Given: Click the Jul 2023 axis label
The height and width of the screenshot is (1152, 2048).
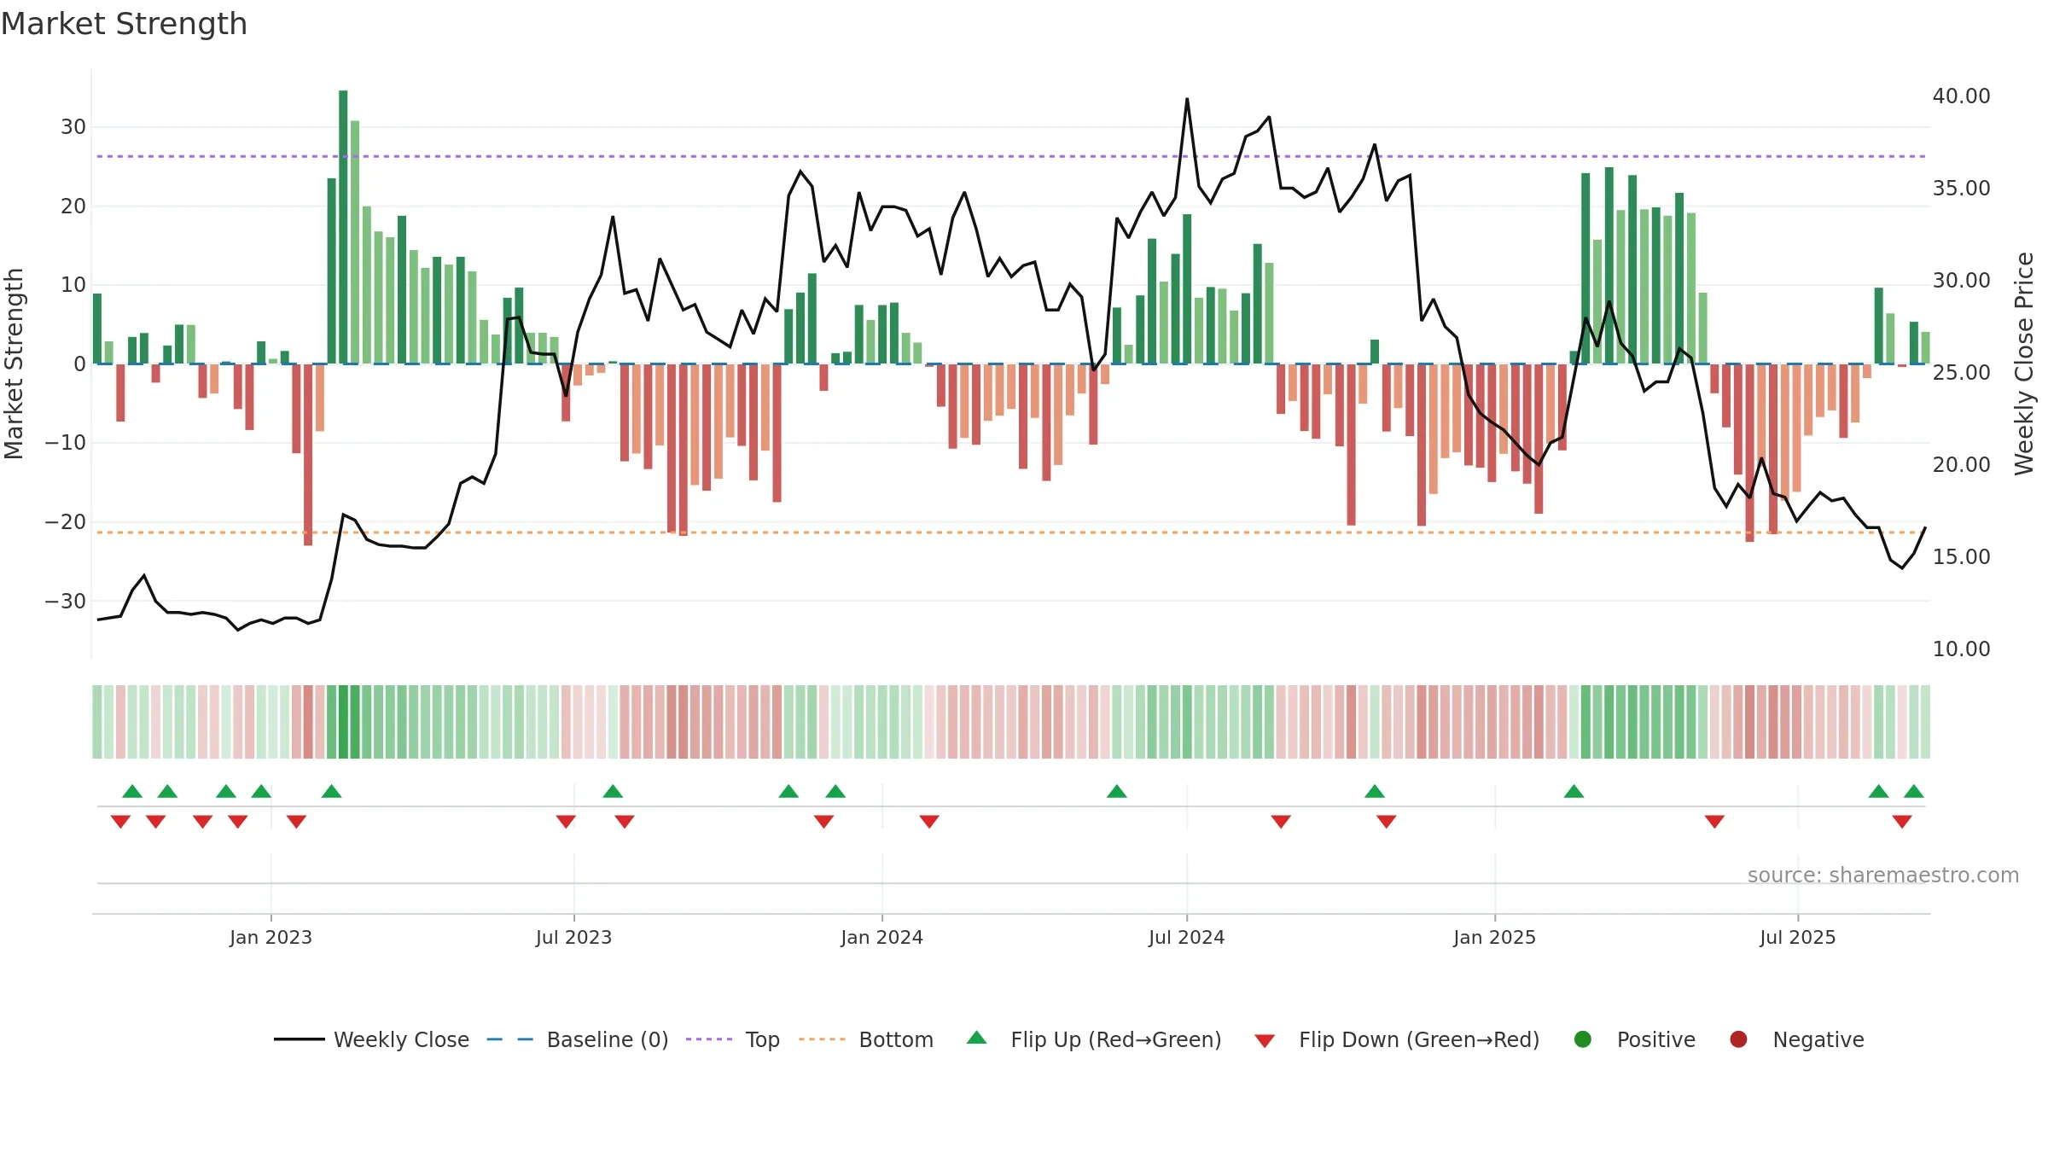Looking at the screenshot, I should click(574, 937).
